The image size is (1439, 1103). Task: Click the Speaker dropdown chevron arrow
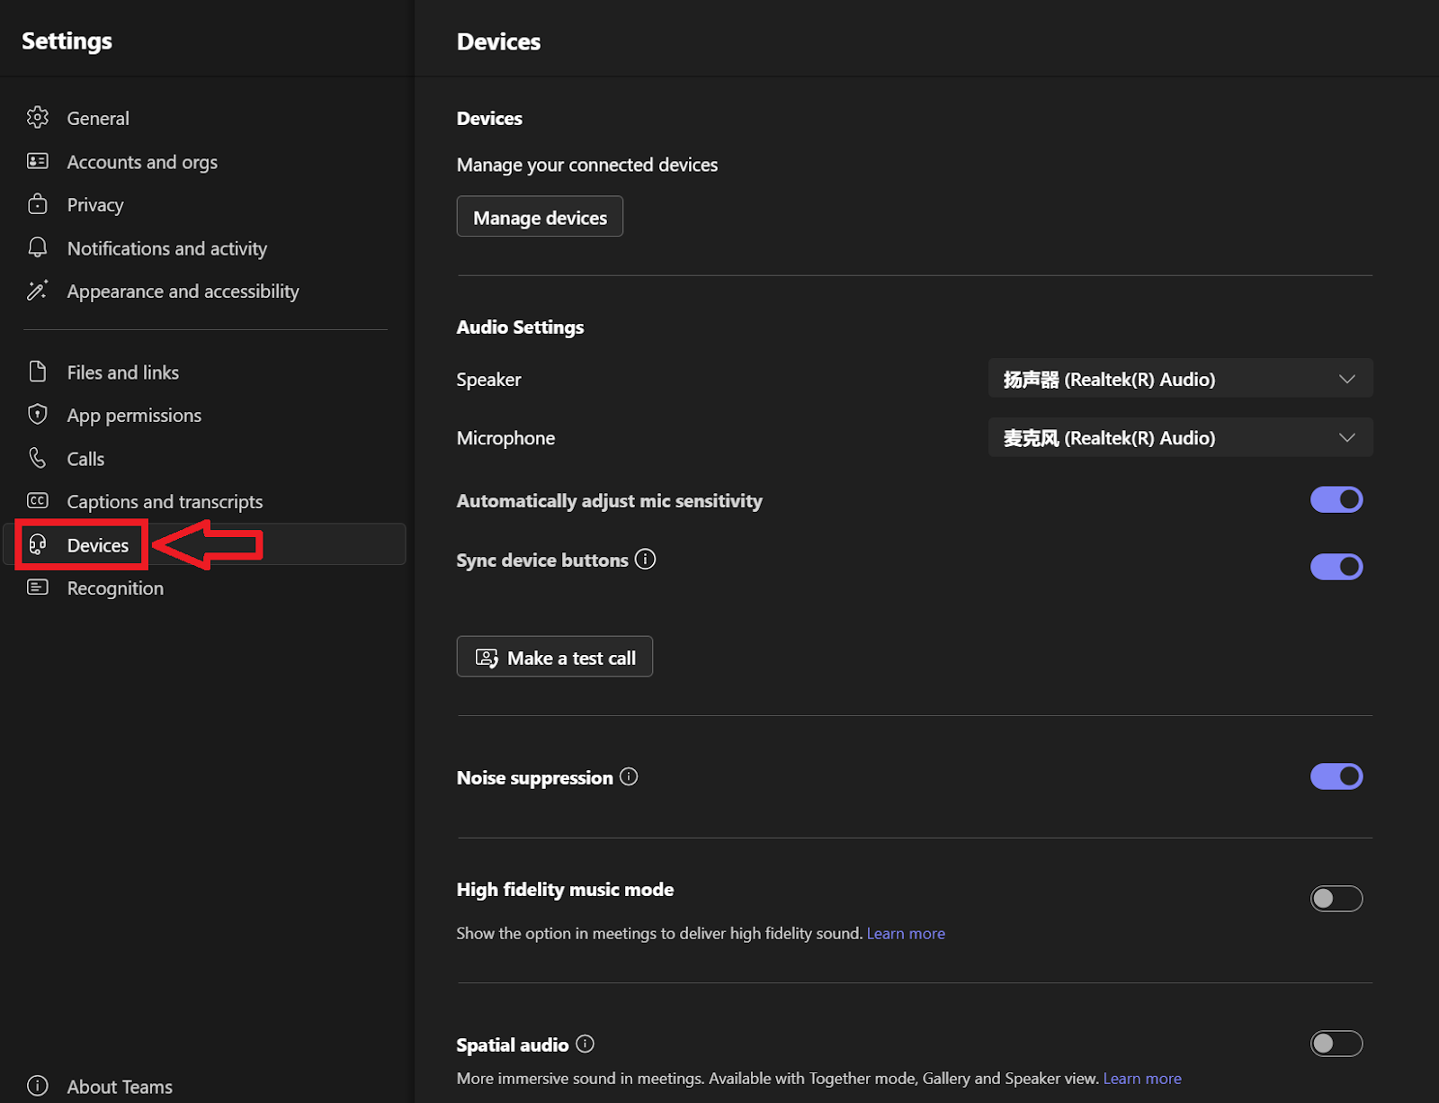click(1346, 379)
